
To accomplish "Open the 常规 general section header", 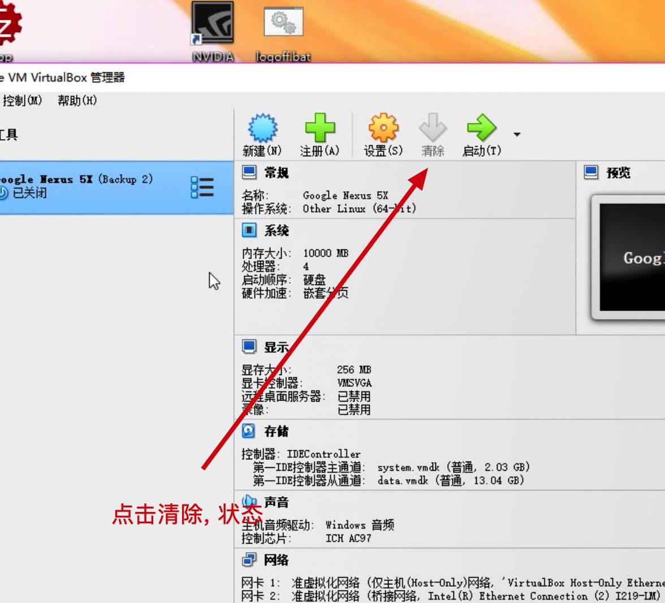I will [277, 173].
